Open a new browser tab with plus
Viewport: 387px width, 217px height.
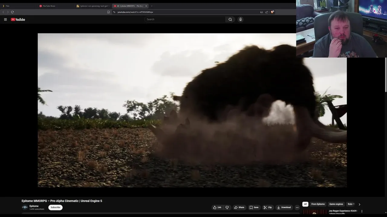152,6
